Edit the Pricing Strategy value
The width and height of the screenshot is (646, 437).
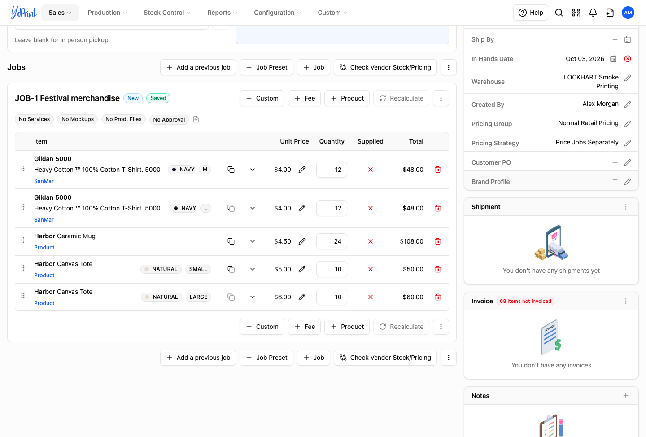pyautogui.click(x=628, y=143)
